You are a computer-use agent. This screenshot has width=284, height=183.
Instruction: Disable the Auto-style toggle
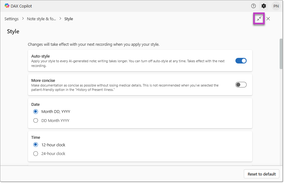[240, 60]
